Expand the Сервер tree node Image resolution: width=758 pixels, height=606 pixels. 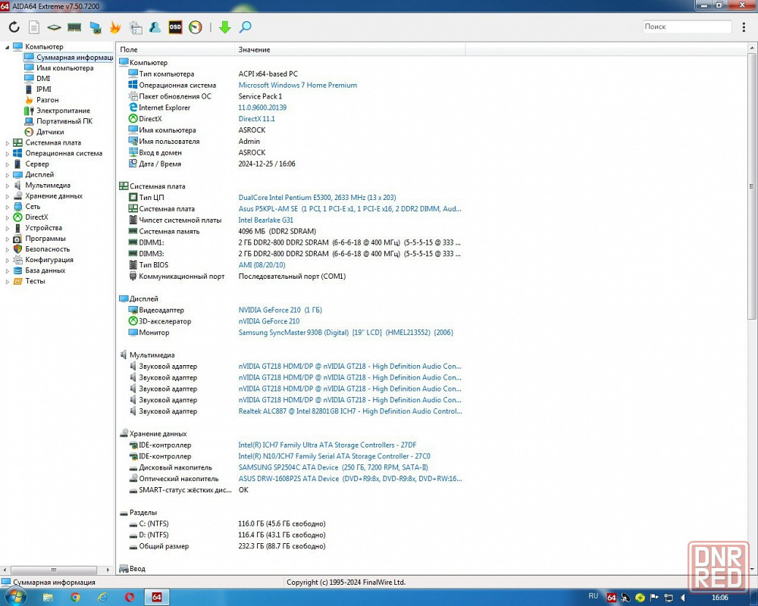[7, 164]
